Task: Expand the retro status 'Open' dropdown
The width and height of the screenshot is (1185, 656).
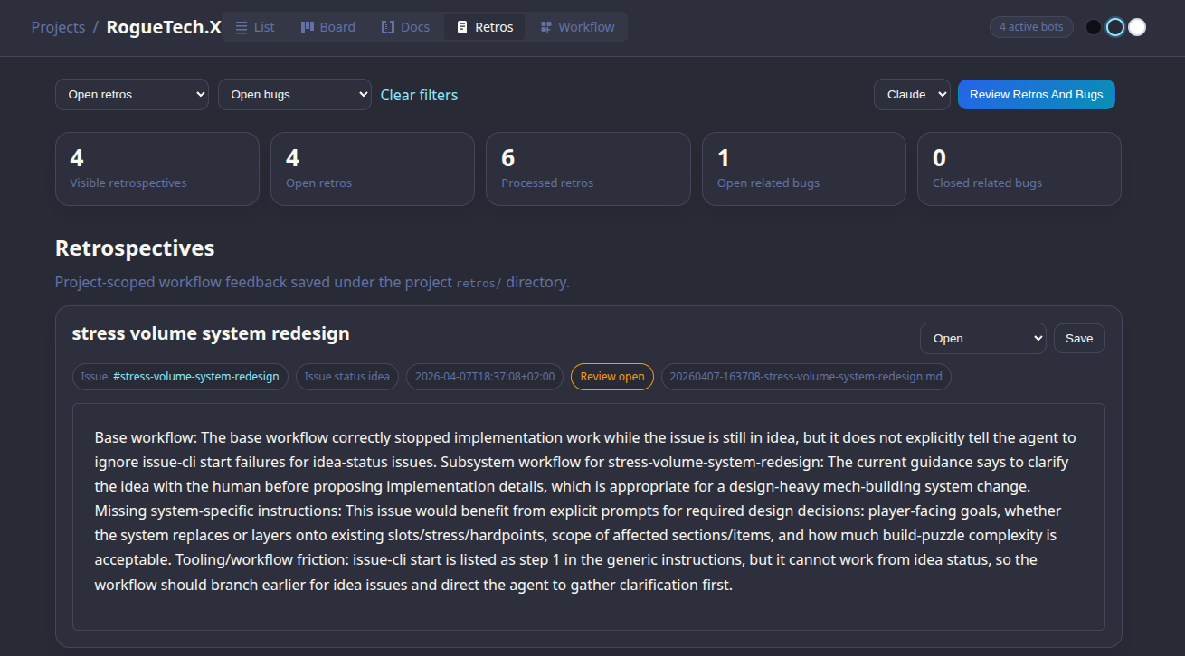Action: (982, 338)
